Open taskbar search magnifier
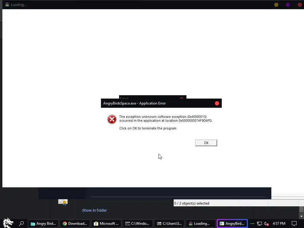 tap(21, 223)
